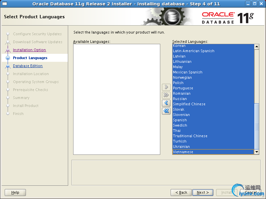
Task: Click the scroll down arrow of Selected Languages
Action: pyautogui.click(x=257, y=152)
